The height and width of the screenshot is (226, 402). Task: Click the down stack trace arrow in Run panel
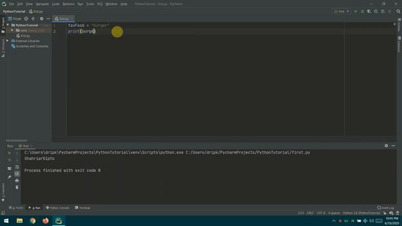[17, 160]
